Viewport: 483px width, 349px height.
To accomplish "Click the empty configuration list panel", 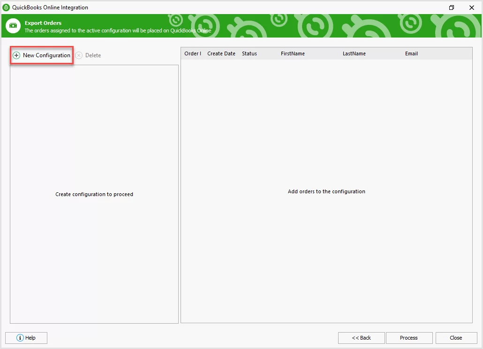I will 94,194.
